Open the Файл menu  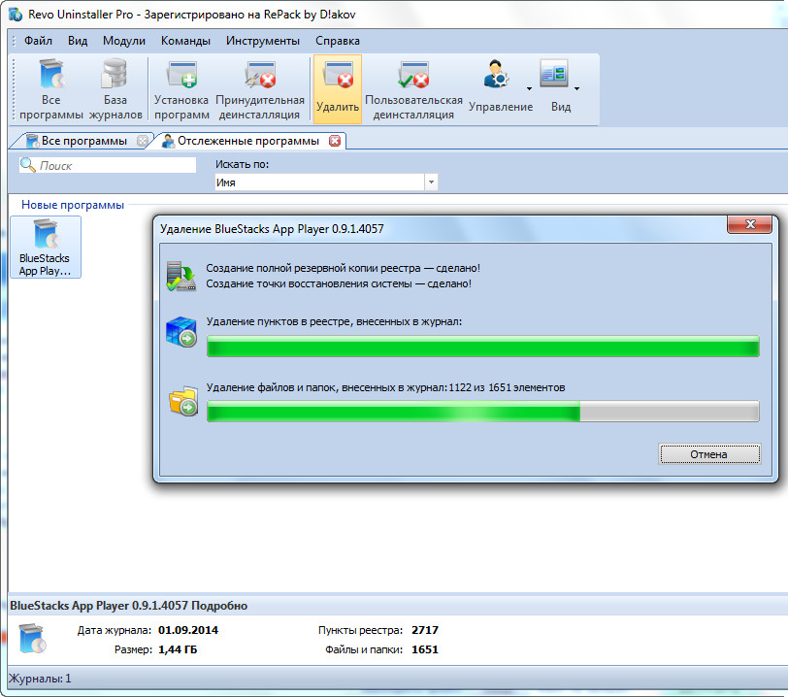click(38, 41)
